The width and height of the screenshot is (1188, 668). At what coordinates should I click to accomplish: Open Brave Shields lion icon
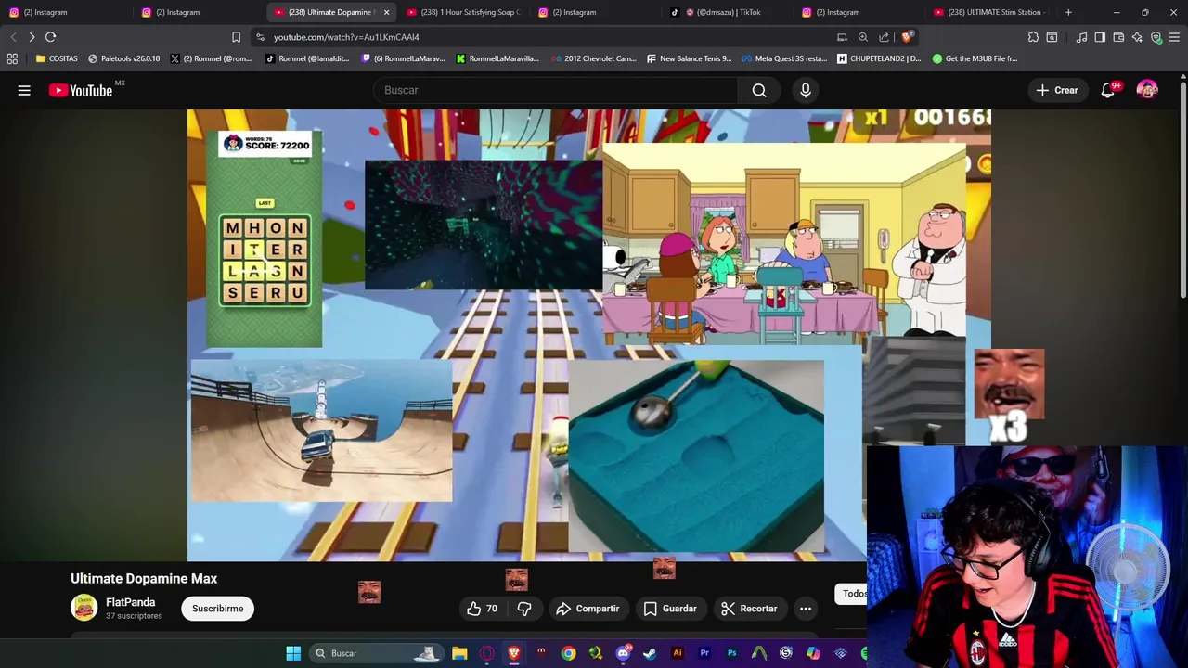pos(908,37)
